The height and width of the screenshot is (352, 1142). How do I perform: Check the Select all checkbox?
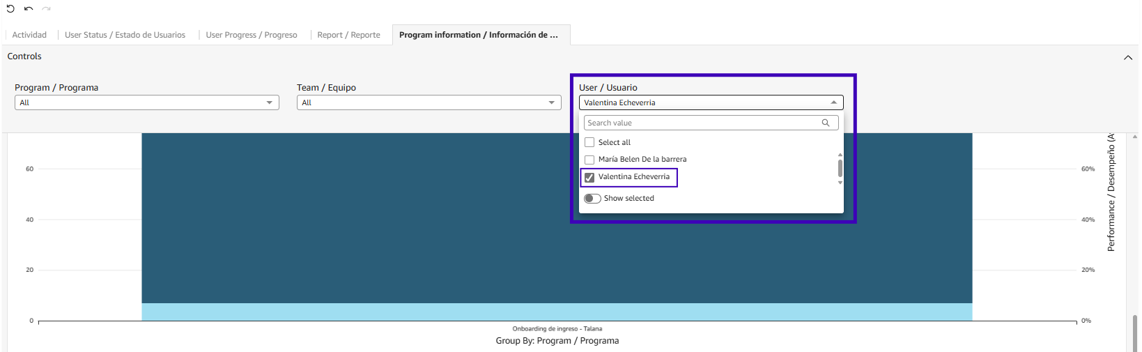[x=589, y=142]
